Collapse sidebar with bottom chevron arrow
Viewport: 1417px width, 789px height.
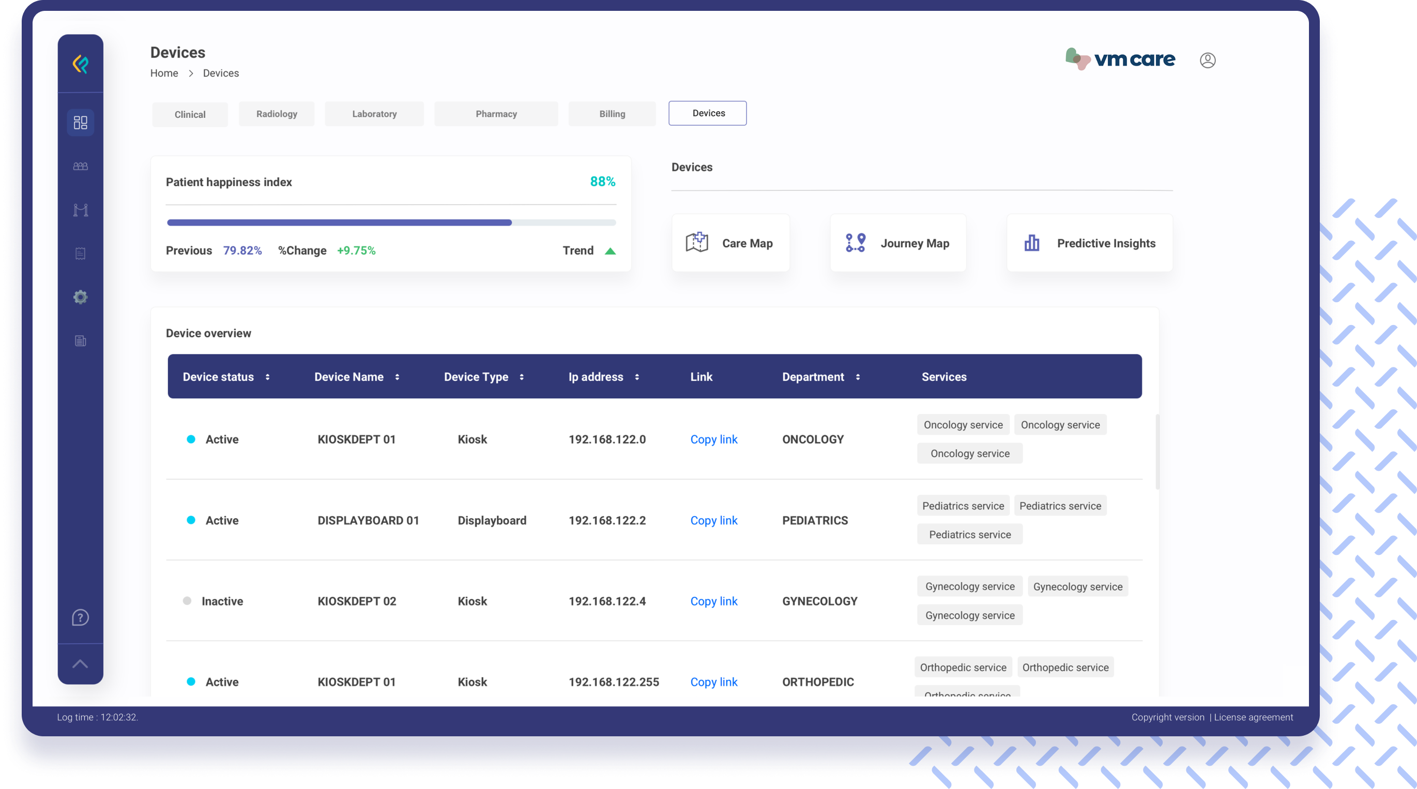click(80, 663)
